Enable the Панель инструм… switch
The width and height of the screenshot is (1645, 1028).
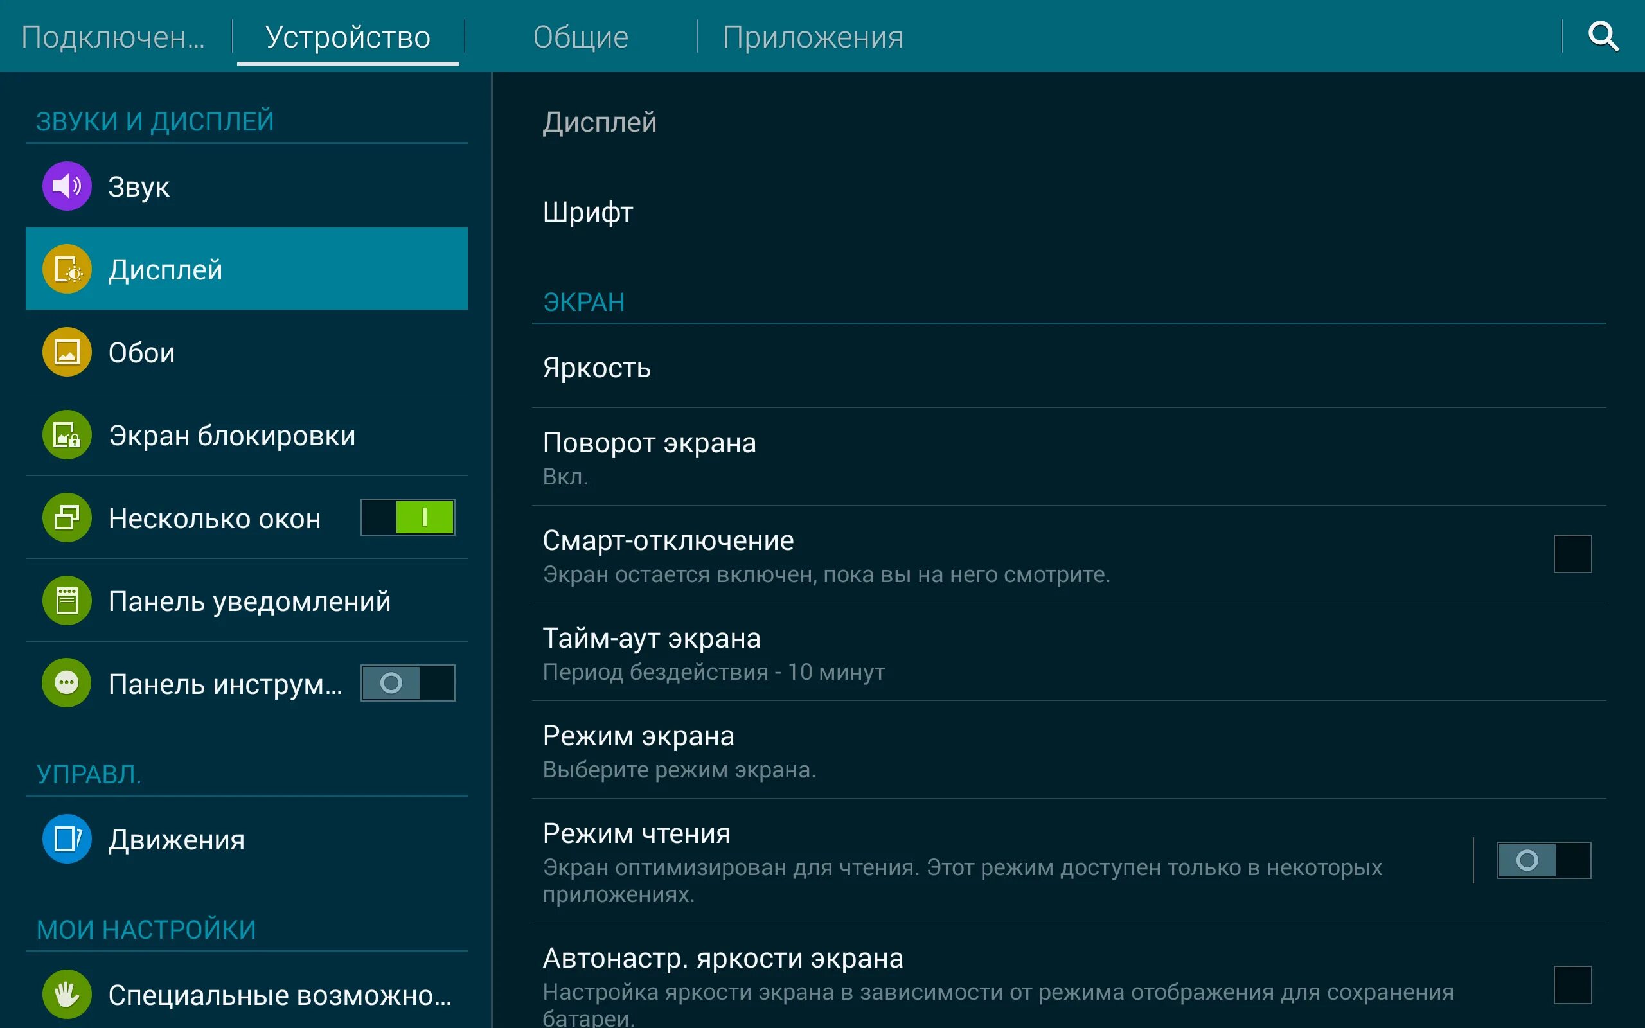coord(408,682)
